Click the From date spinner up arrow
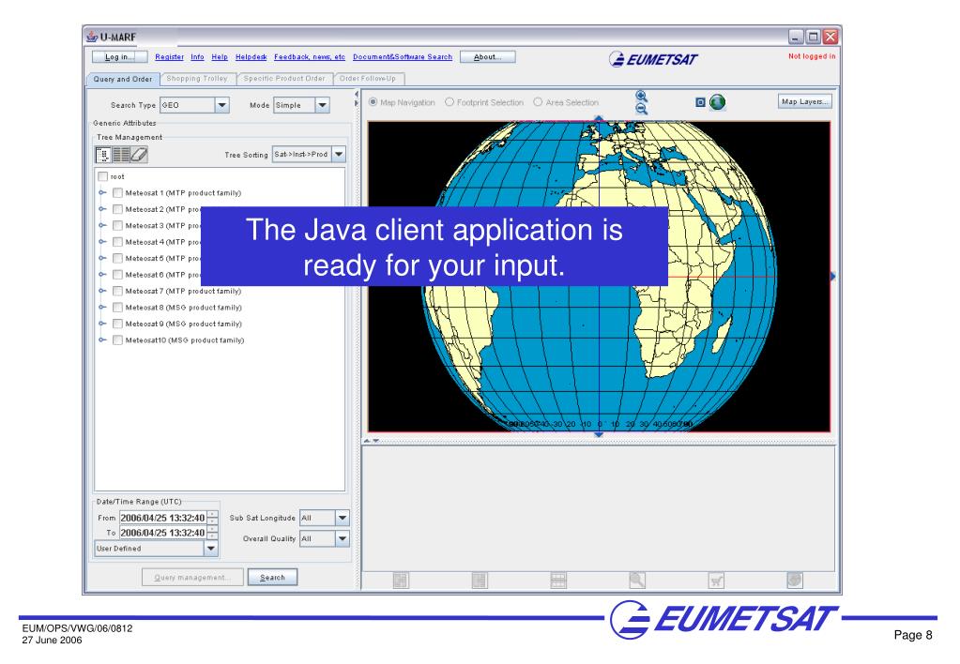This screenshot has width=960, height=664. [212, 514]
